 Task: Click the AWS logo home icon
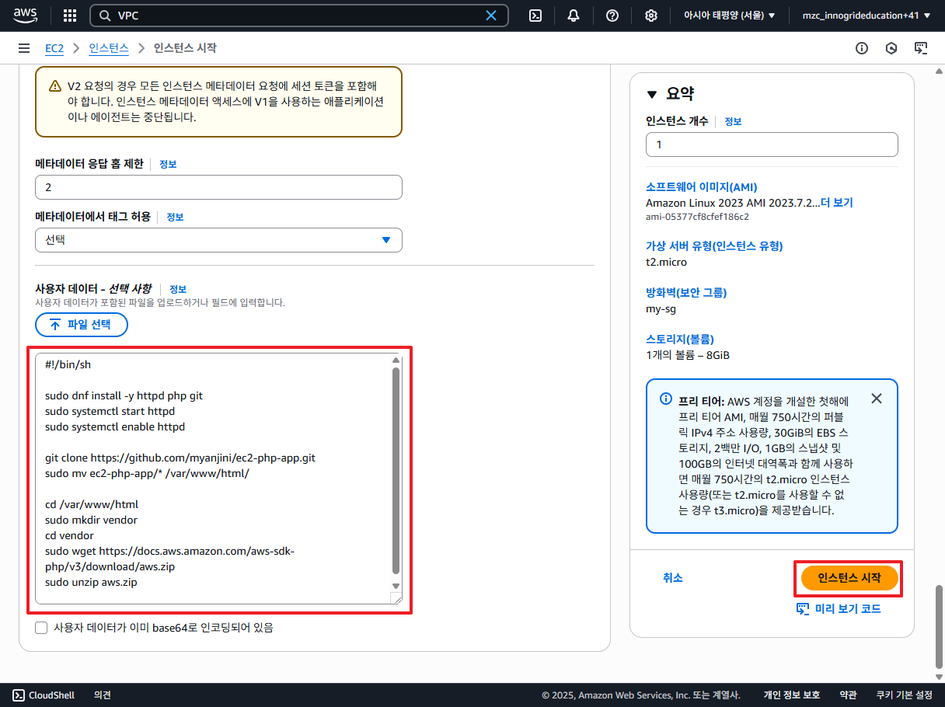click(x=26, y=16)
